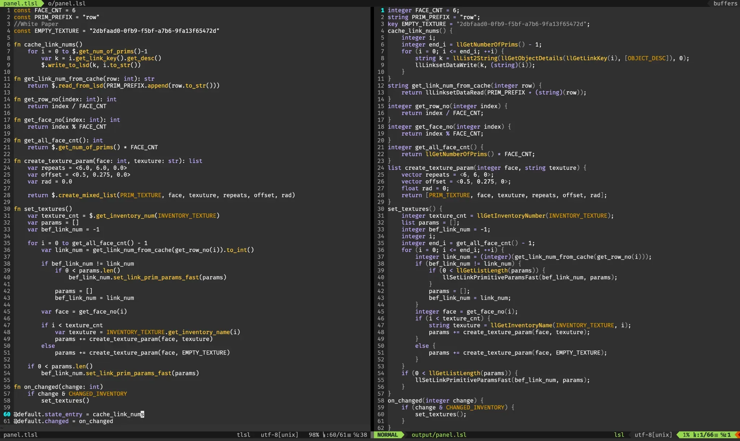This screenshot has width=740, height=441.
Task: Click the buffers label in the tabline
Action: (x=725, y=3)
